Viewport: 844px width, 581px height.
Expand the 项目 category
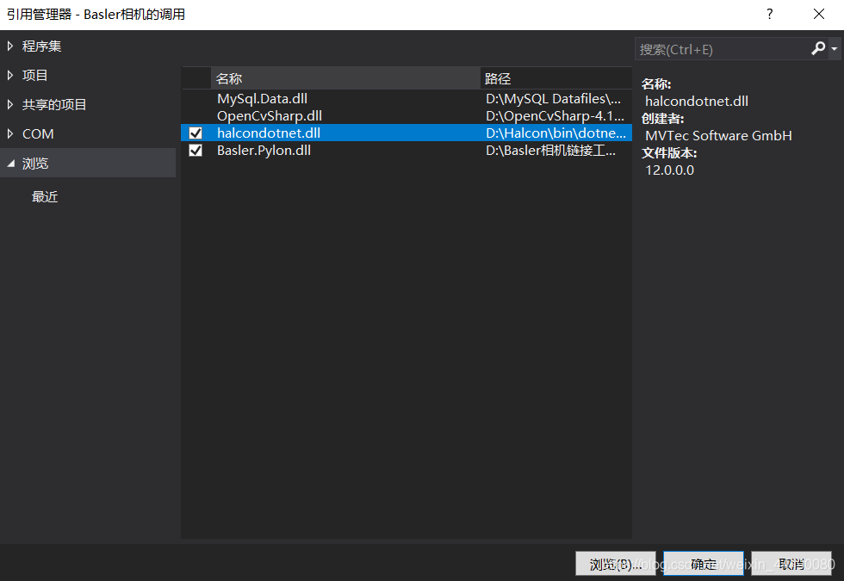(12, 75)
